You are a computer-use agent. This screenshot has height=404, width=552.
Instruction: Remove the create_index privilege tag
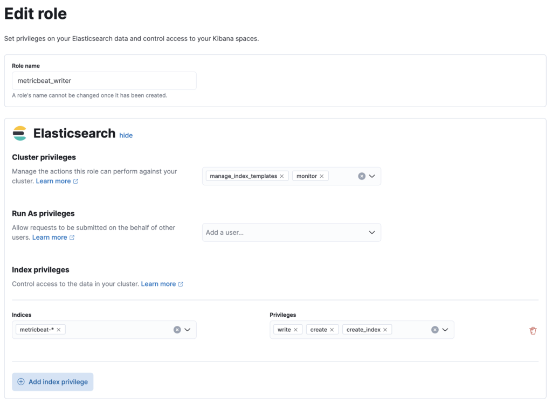click(385, 330)
